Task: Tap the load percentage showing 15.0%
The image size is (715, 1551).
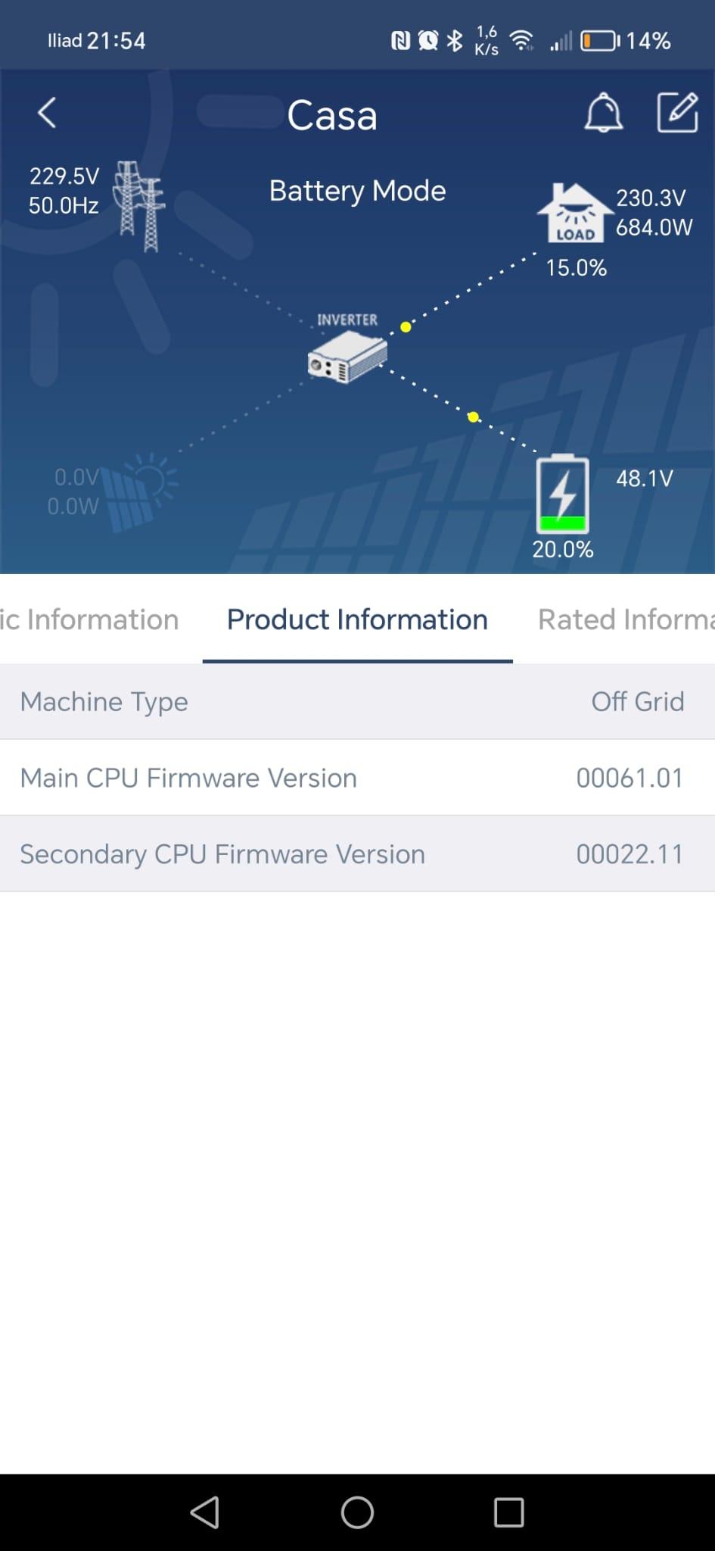Action: tap(577, 267)
